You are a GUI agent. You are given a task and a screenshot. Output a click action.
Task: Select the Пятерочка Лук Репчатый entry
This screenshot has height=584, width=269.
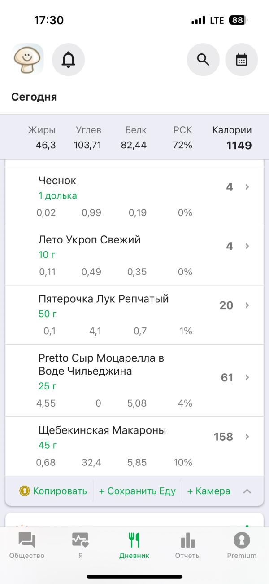[x=104, y=299]
